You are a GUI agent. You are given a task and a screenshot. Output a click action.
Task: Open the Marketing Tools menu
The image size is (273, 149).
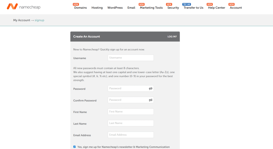151,8
